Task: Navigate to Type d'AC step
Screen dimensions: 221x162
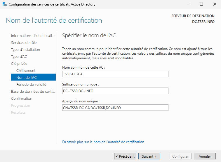Action: pyautogui.click(x=19, y=57)
